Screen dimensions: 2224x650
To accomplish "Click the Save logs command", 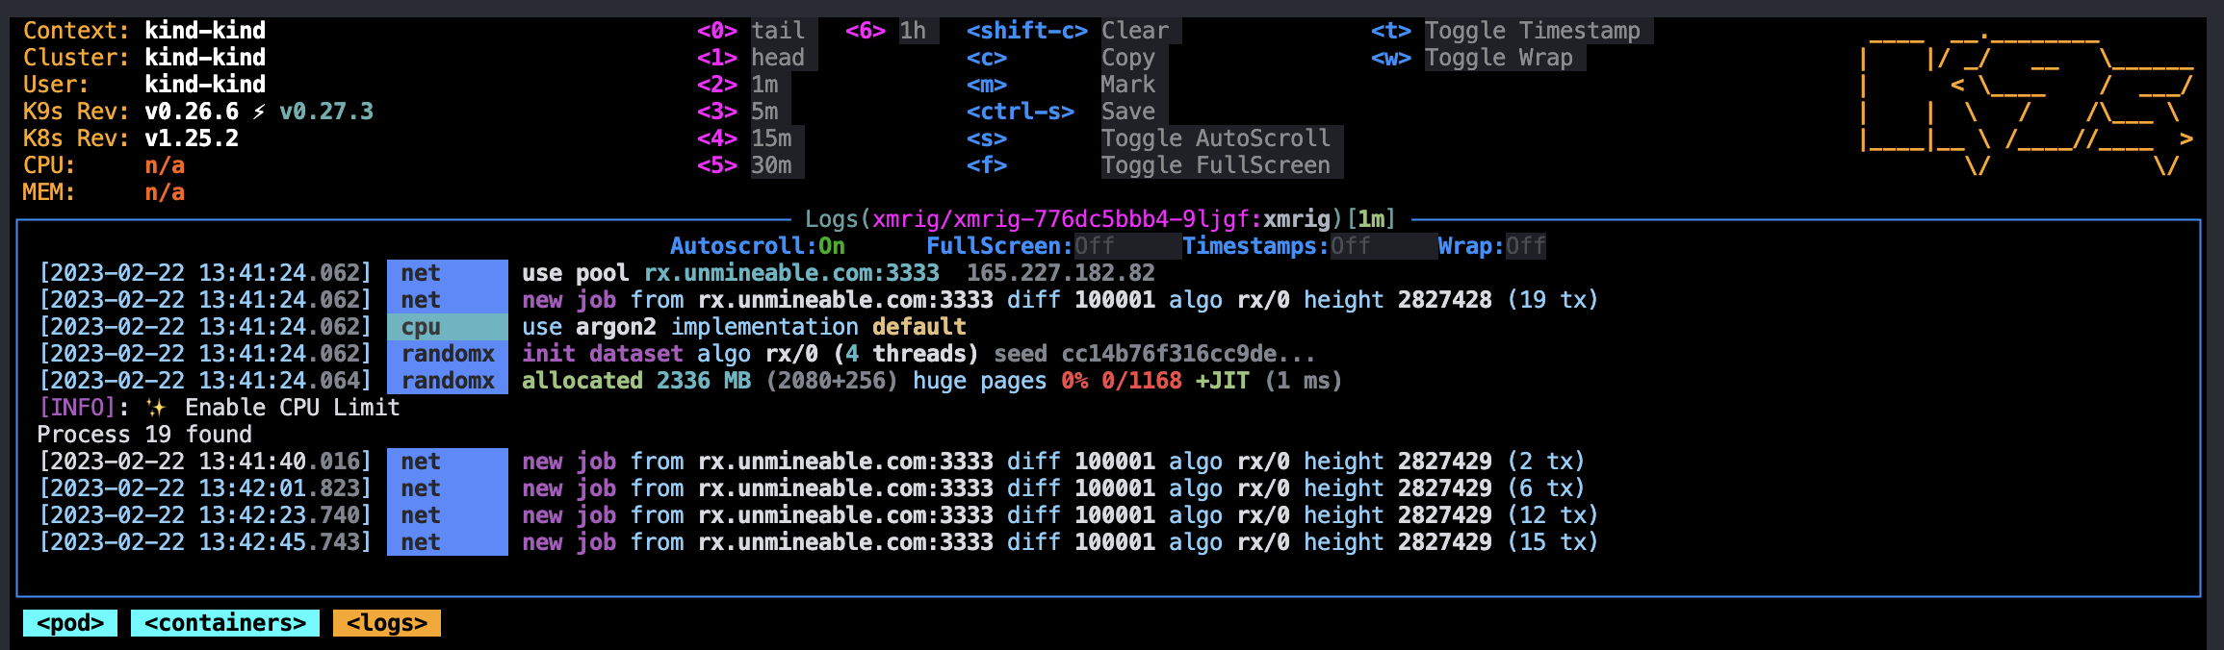I will 1128,112.
